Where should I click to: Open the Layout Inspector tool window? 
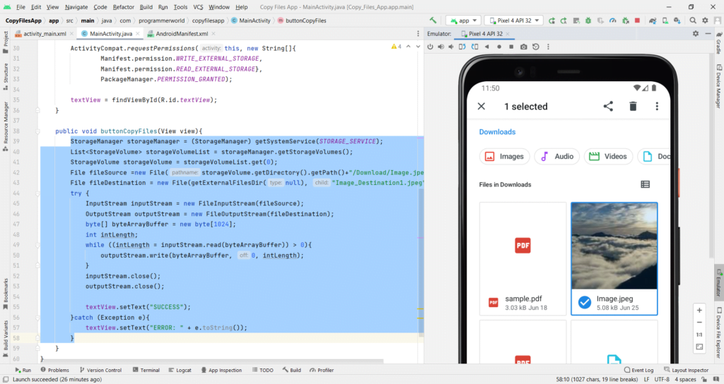pos(686,370)
